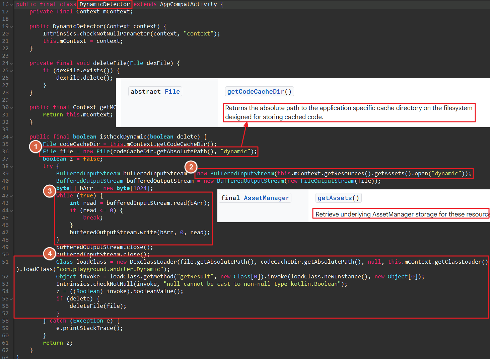Collapse the try block at line 38

(11, 167)
